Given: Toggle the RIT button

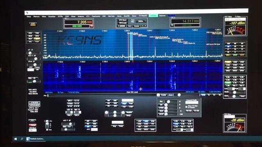Looking at the screenshot, I should [69, 109].
